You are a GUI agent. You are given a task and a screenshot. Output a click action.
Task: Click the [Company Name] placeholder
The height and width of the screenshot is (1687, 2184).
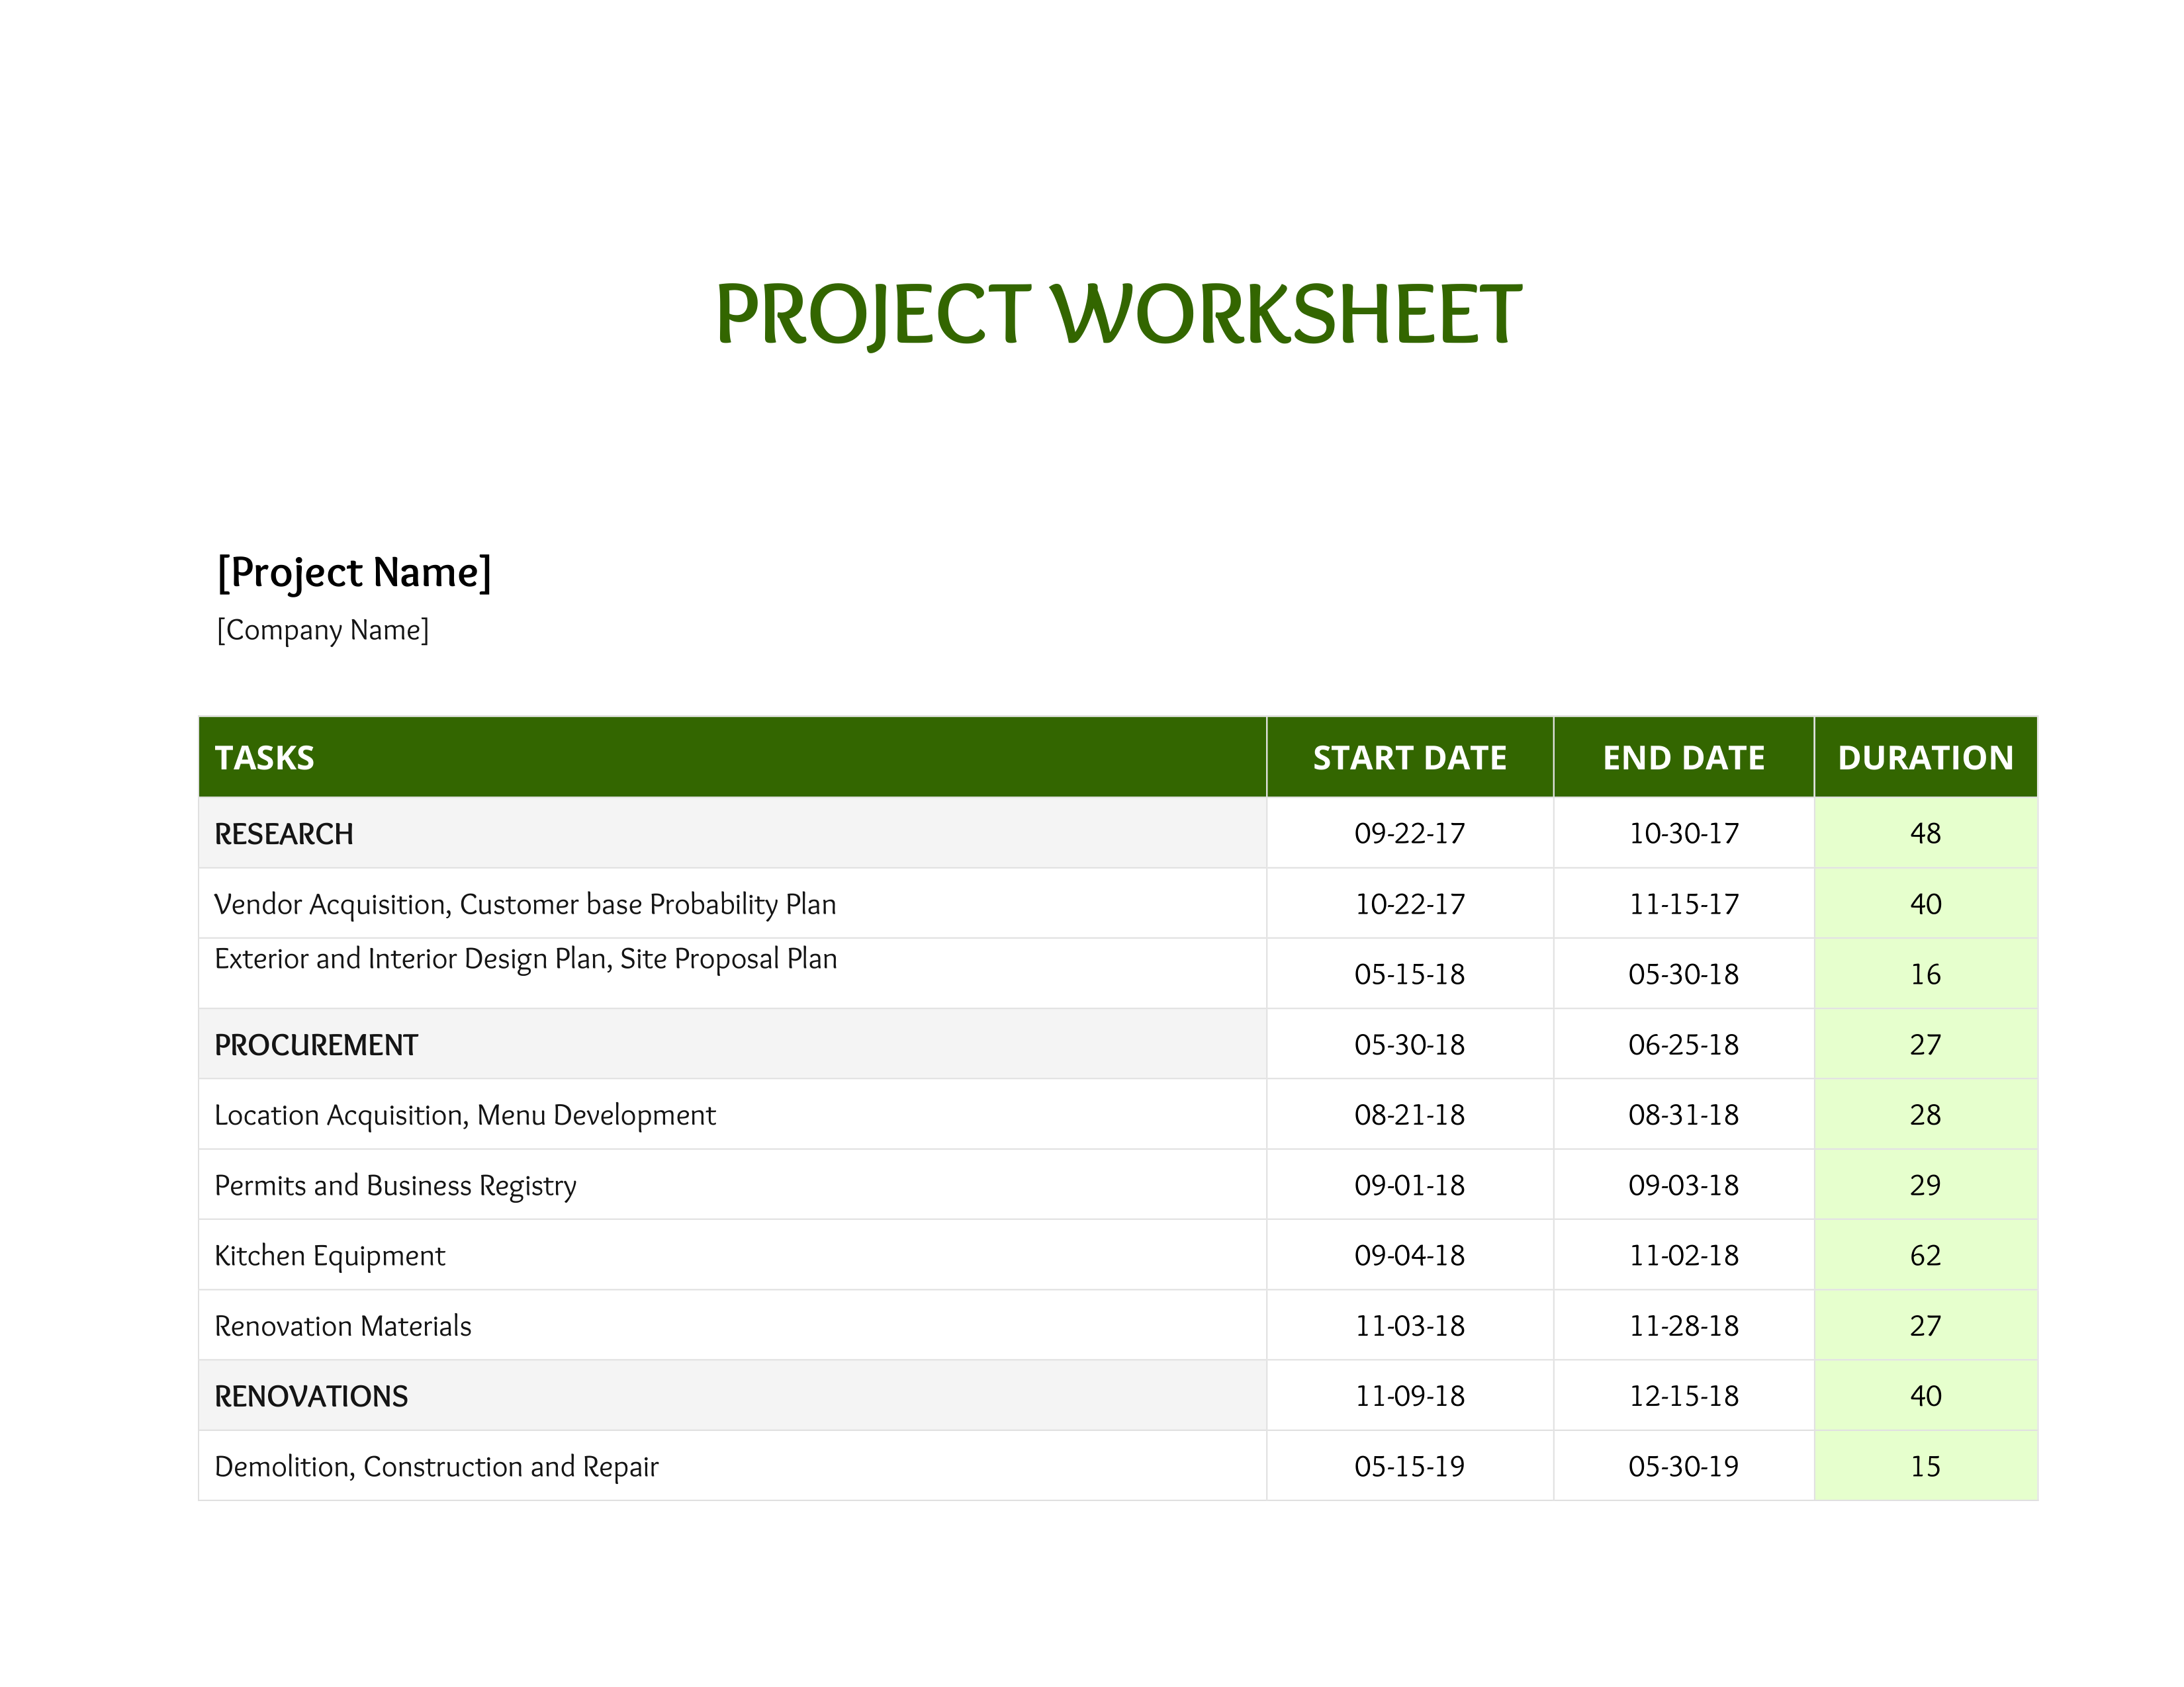tap(323, 630)
